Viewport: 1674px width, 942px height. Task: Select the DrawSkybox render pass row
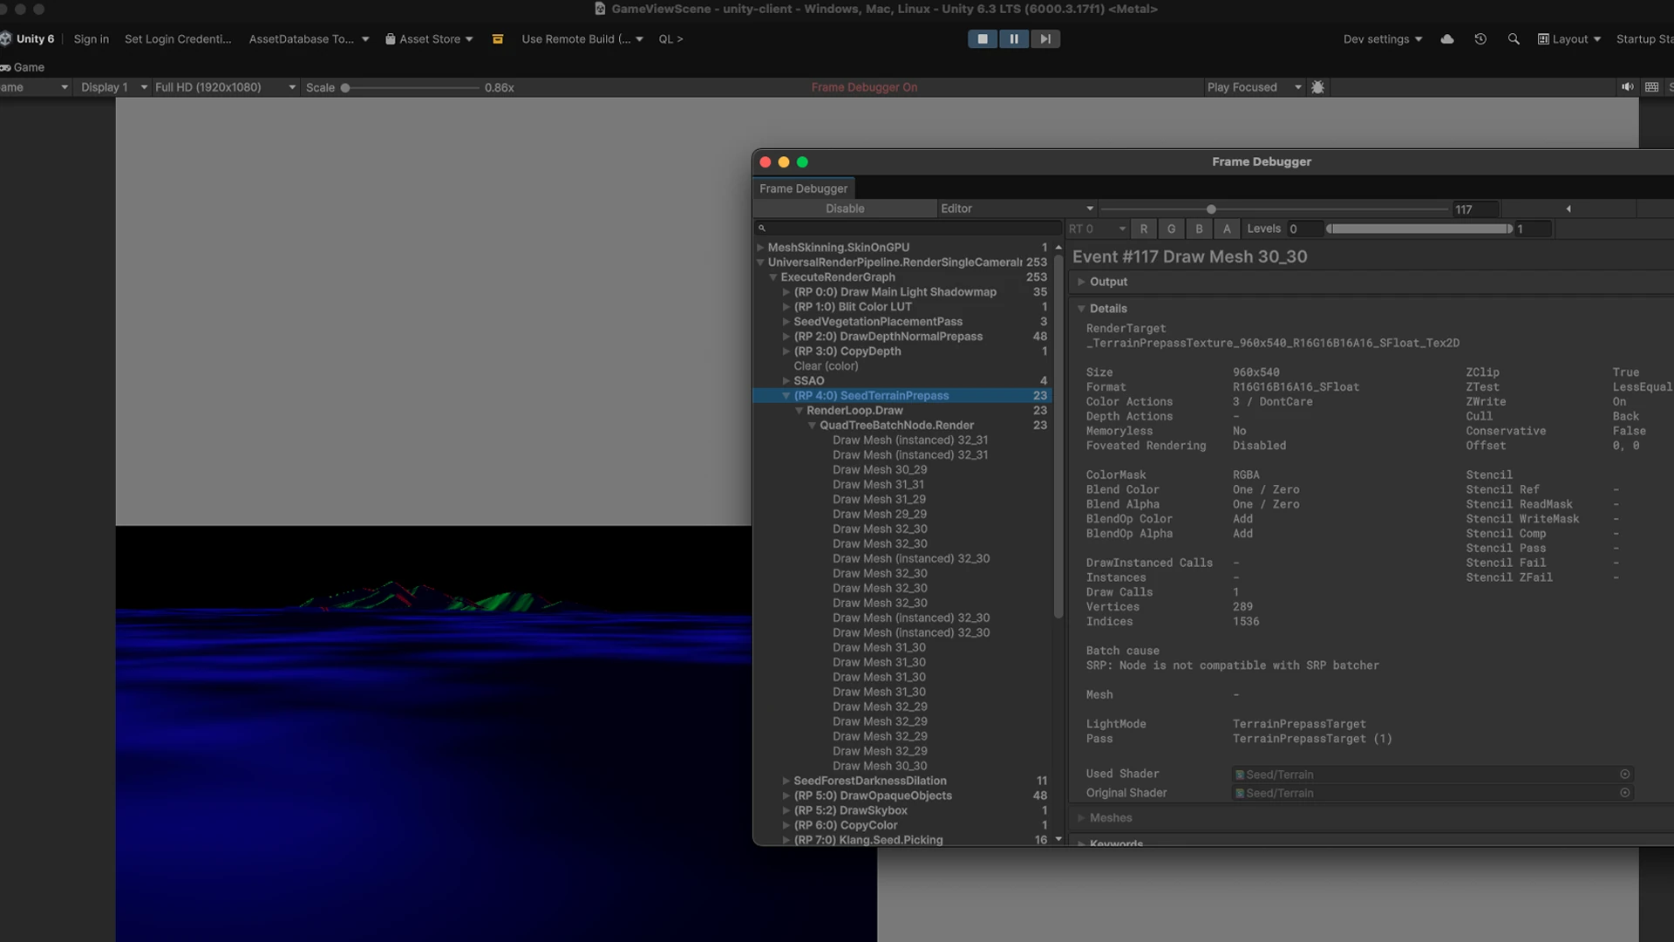point(902,811)
